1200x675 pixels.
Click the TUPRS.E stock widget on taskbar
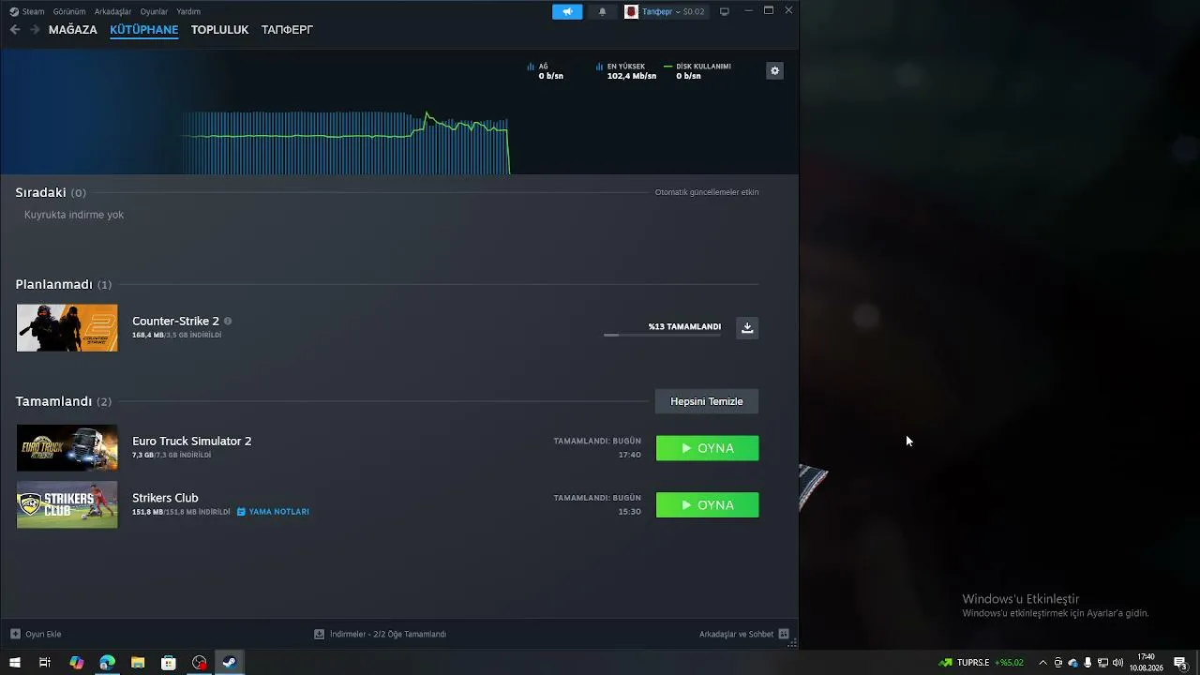982,663
